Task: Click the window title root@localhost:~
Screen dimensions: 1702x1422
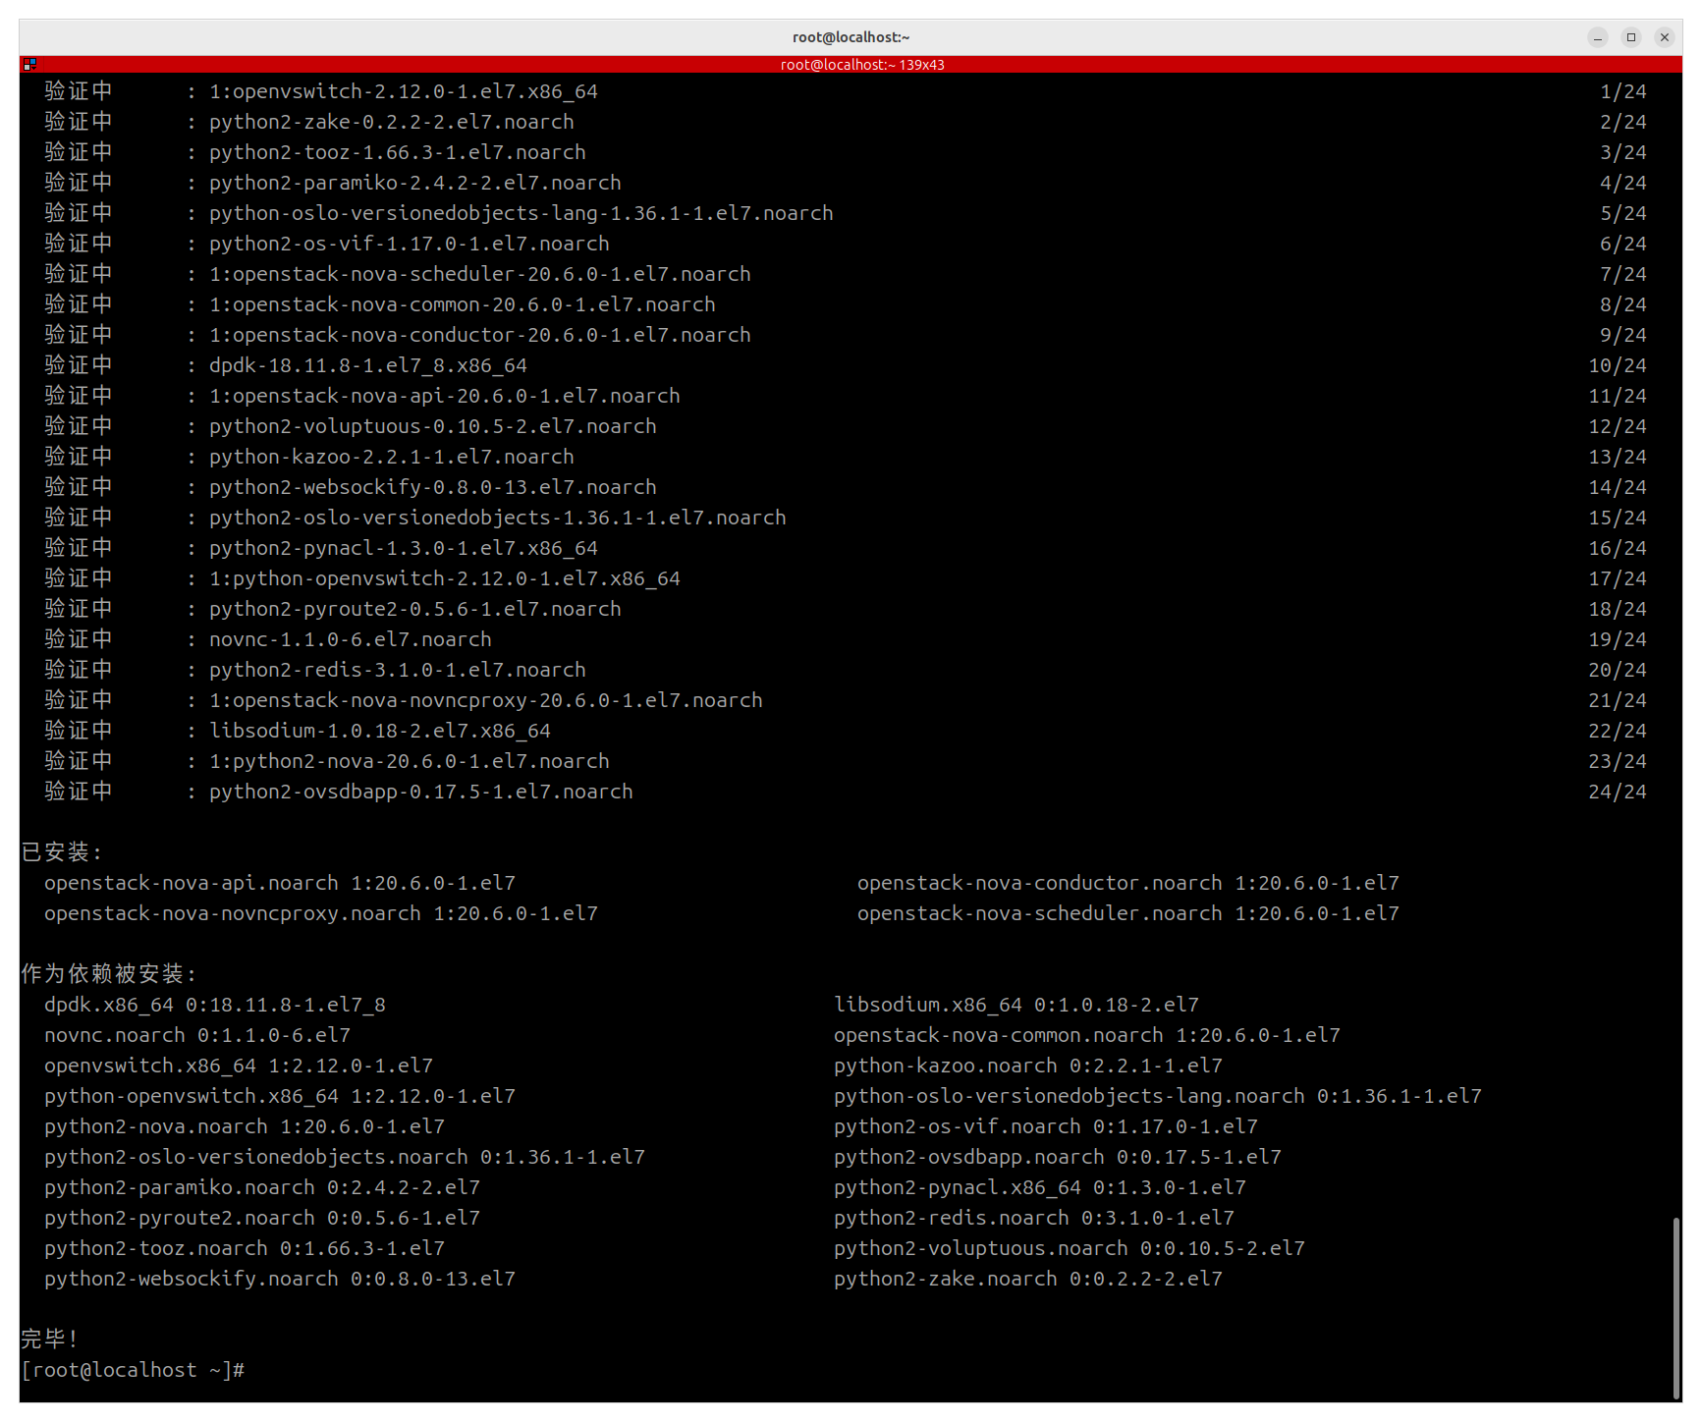Action: (x=851, y=37)
